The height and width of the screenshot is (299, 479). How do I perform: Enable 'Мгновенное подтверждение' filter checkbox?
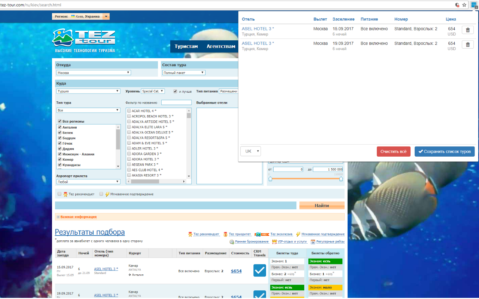click(x=101, y=194)
